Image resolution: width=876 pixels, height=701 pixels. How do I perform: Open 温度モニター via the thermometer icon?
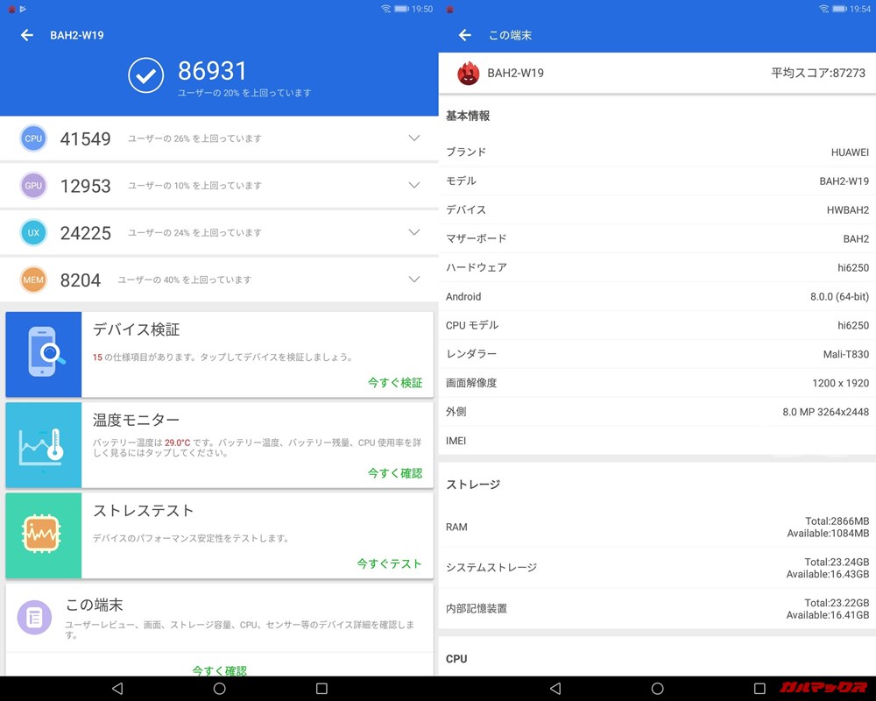[x=43, y=445]
